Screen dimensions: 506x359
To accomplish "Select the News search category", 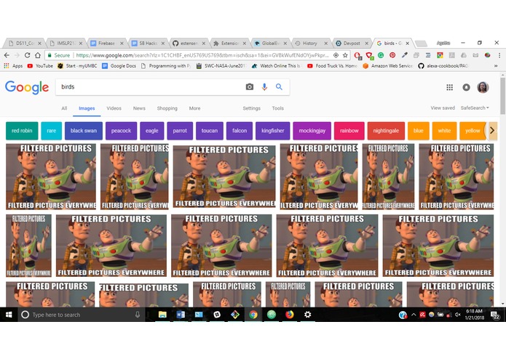I will pos(139,108).
